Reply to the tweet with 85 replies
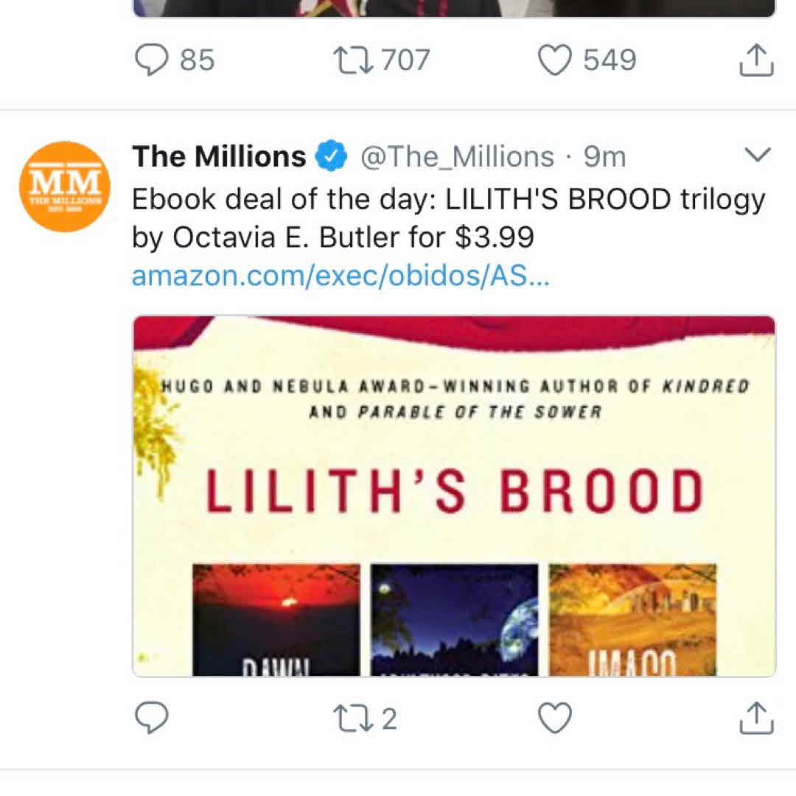This screenshot has height=796, width=796. tap(152, 60)
